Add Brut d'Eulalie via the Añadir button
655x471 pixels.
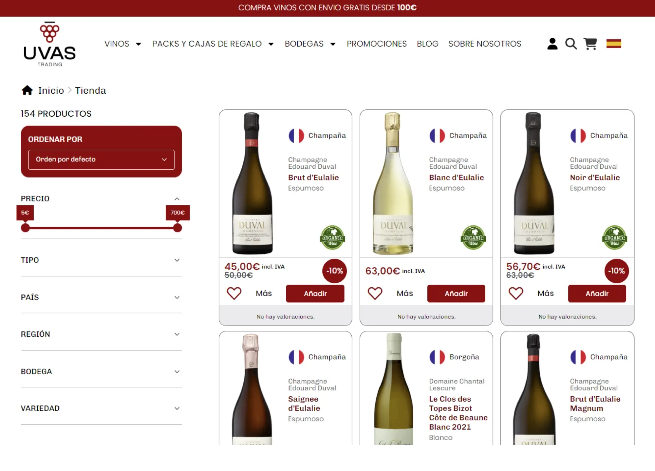(x=315, y=293)
